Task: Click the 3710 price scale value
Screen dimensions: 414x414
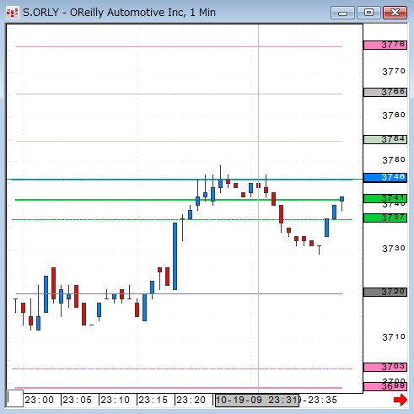Action: (394, 337)
